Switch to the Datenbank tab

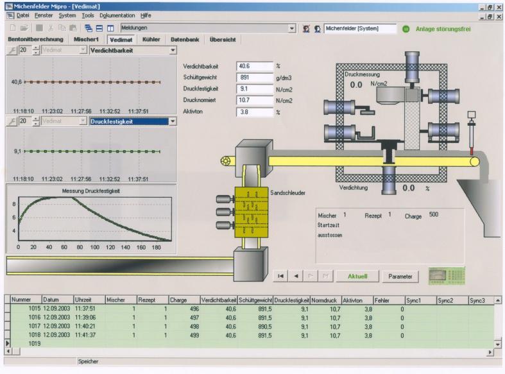(185, 39)
